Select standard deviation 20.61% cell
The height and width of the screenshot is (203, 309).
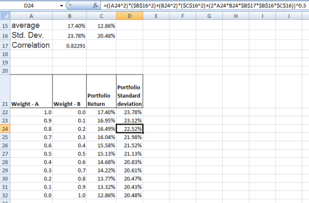point(130,170)
